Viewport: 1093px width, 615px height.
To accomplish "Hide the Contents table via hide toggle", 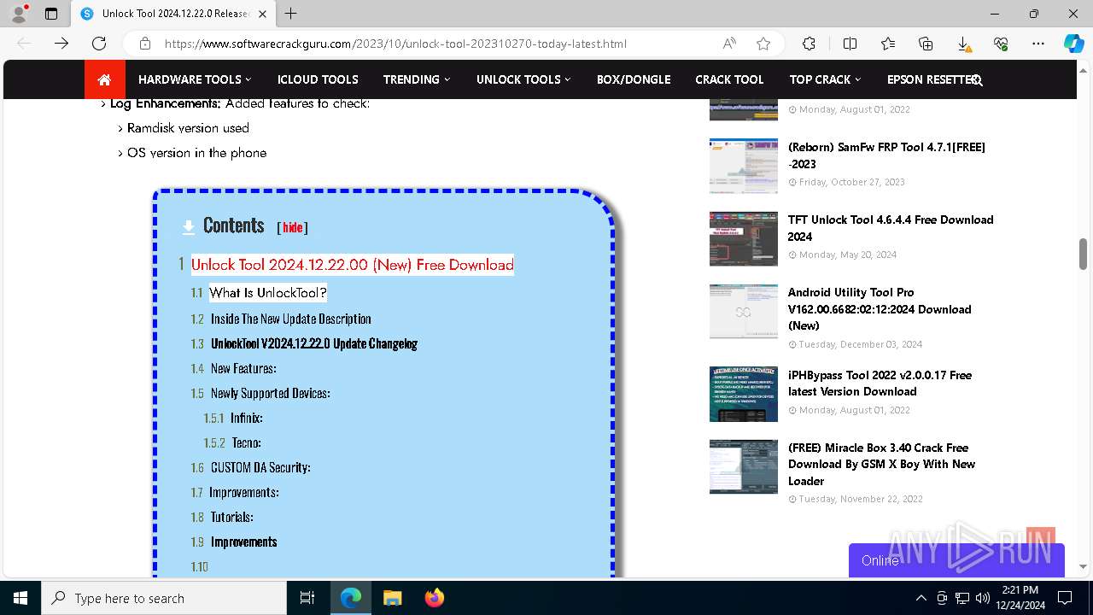I will coord(292,227).
